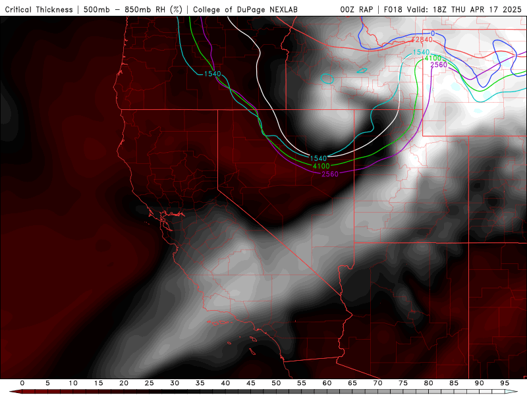Select the "00Z RAP" model run label
The image size is (527, 395).
(x=356, y=9)
